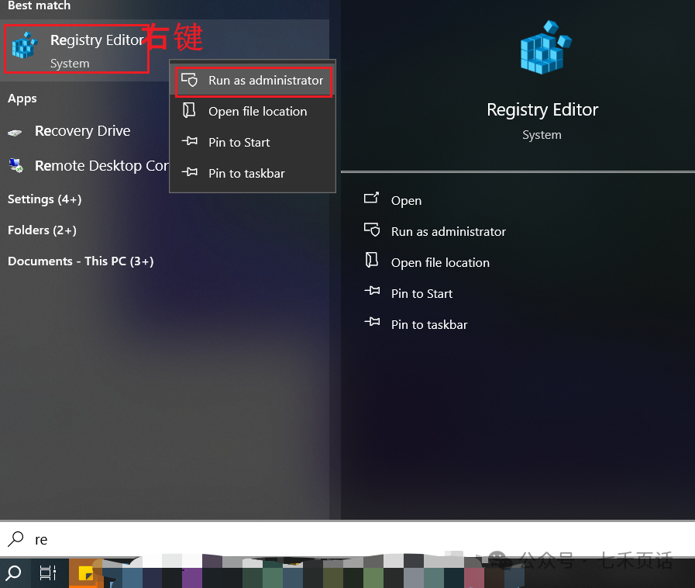Expand Folders (2+) results category
This screenshot has width=695, height=588.
click(42, 230)
